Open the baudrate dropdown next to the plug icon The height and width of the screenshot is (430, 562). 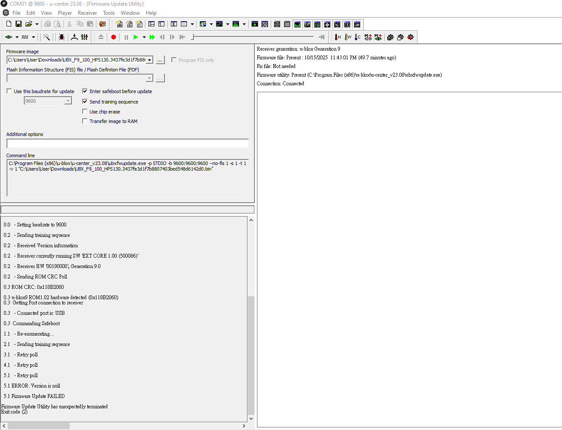(x=33, y=37)
